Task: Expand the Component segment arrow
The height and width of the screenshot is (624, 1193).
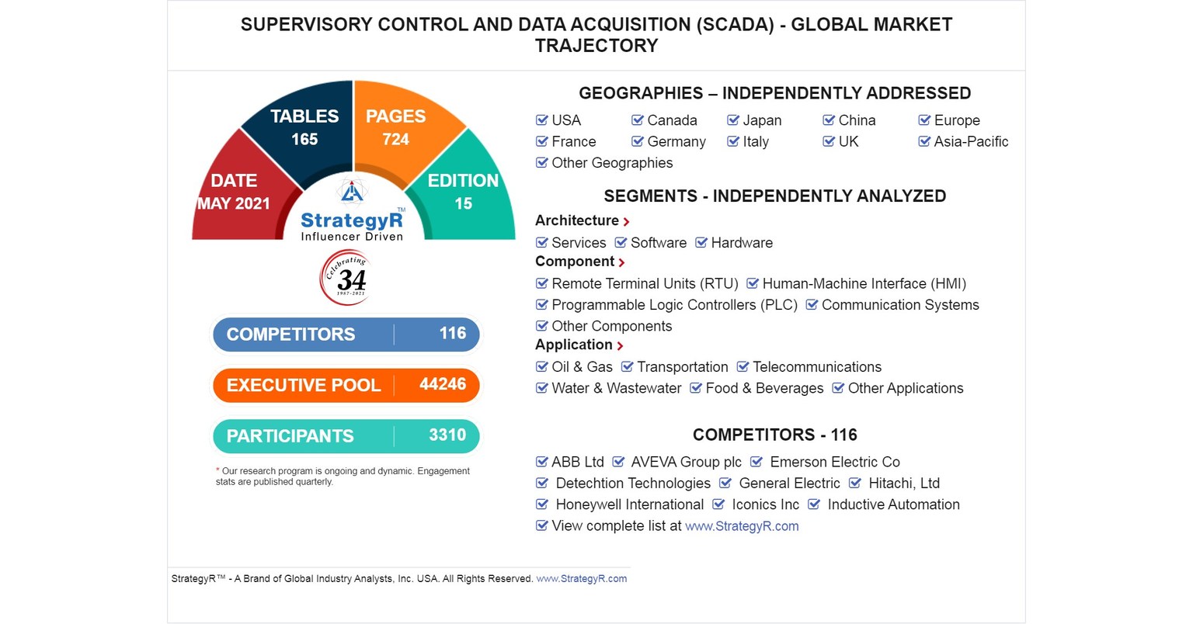Action: [622, 263]
